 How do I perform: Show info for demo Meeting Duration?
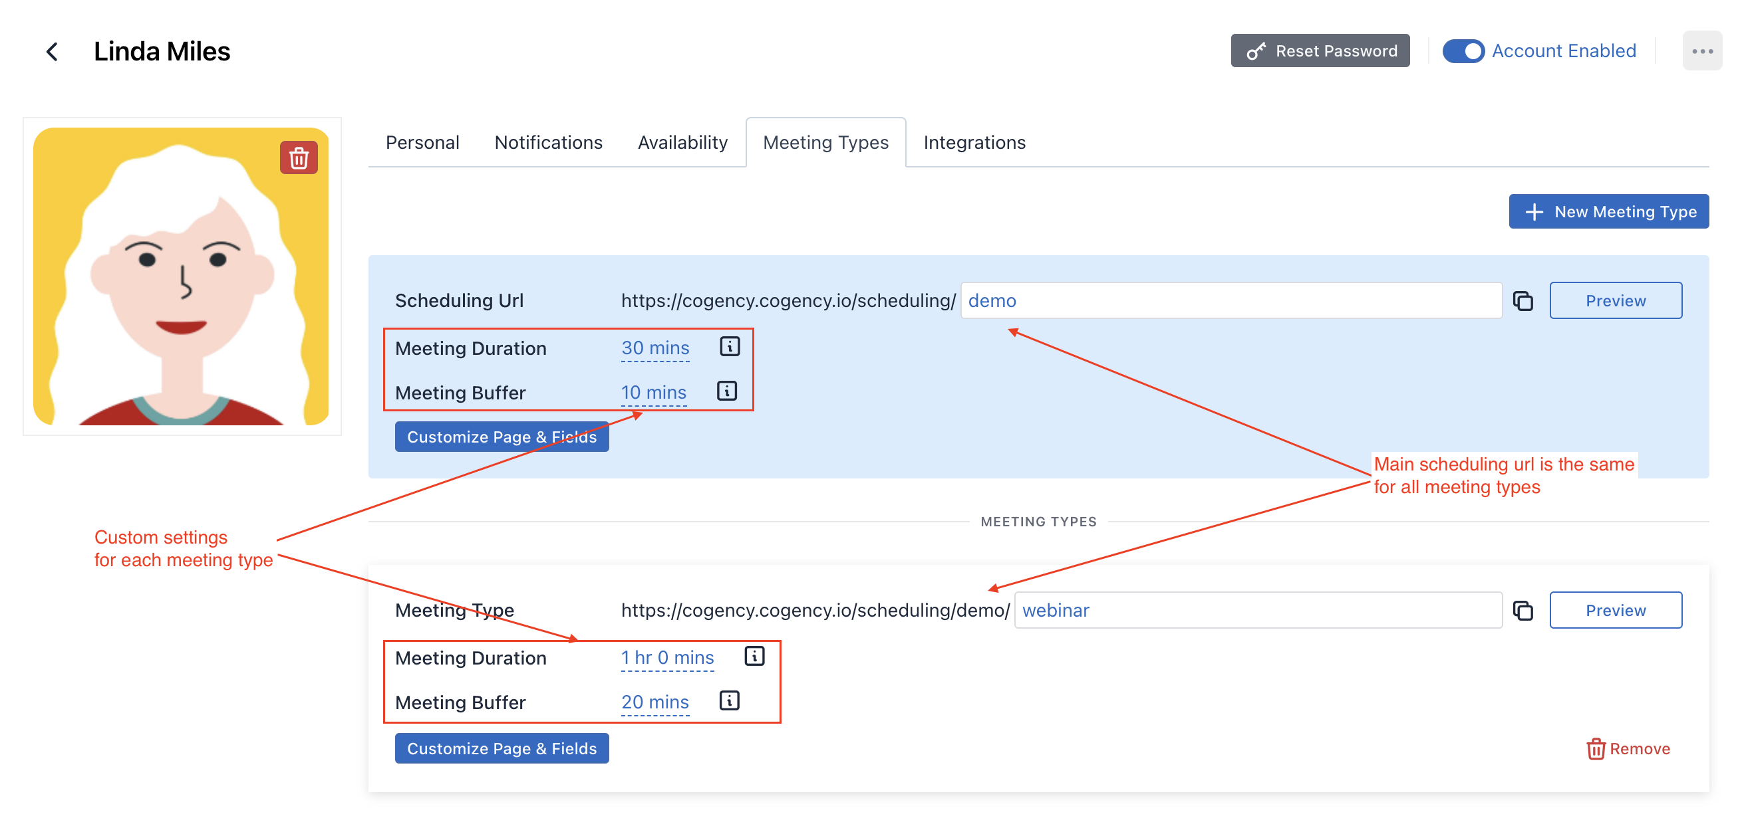(730, 347)
